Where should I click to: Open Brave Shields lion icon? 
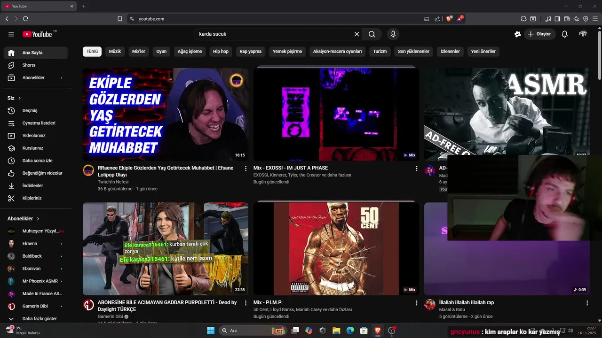tap(449, 19)
